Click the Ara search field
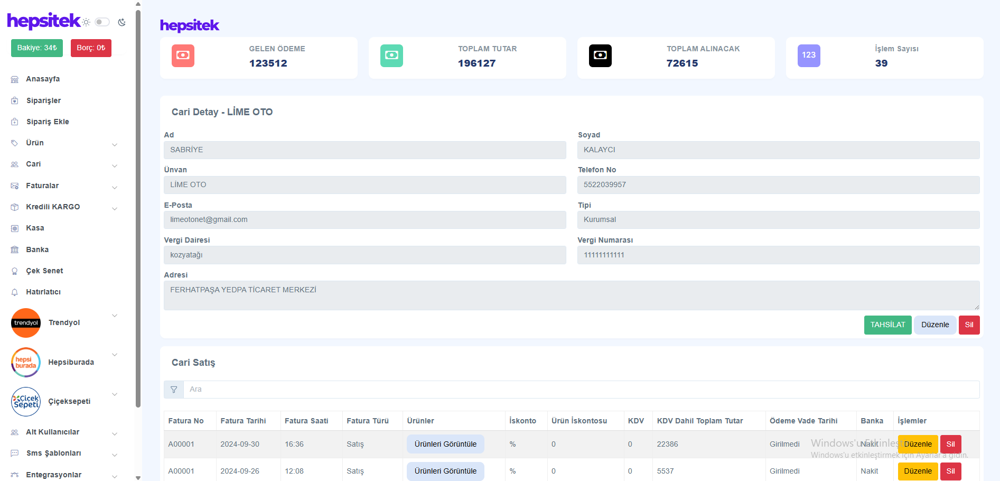Viewport: 1000px width, 481px height. (x=581, y=390)
